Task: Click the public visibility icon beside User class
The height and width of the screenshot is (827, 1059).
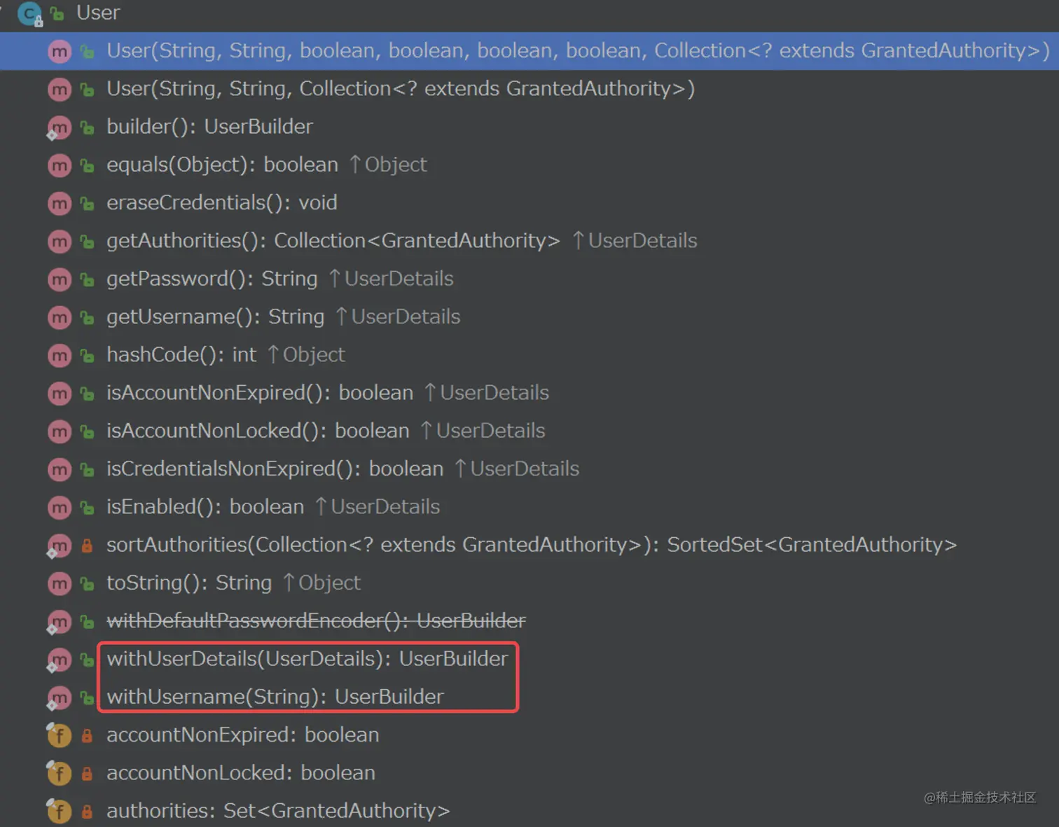Action: pyautogui.click(x=57, y=13)
